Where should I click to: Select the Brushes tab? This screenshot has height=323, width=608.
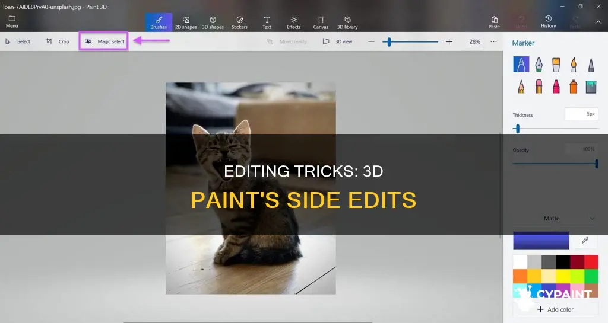pos(159,23)
